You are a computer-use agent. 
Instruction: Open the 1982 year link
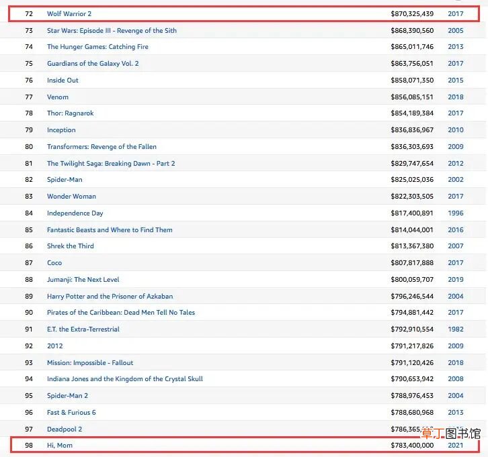[456, 329]
